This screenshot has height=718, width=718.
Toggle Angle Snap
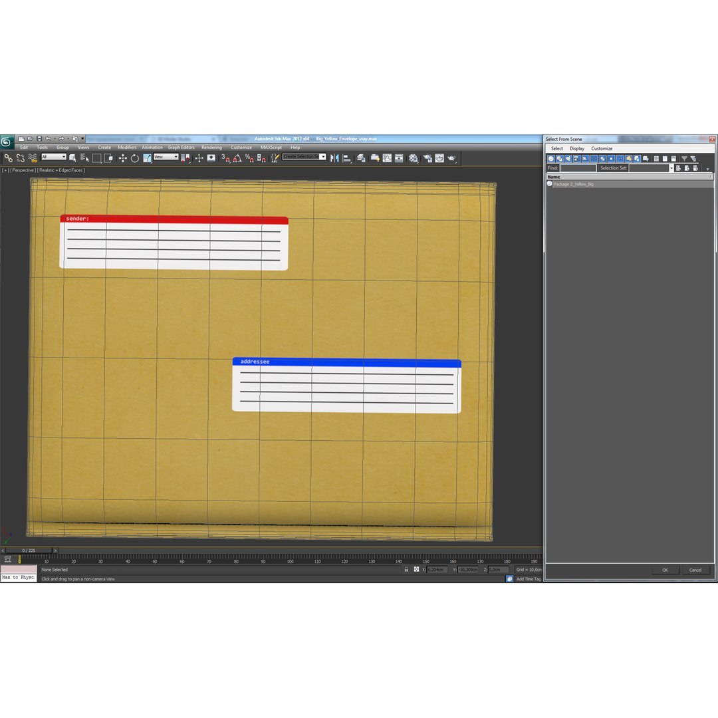tap(237, 158)
